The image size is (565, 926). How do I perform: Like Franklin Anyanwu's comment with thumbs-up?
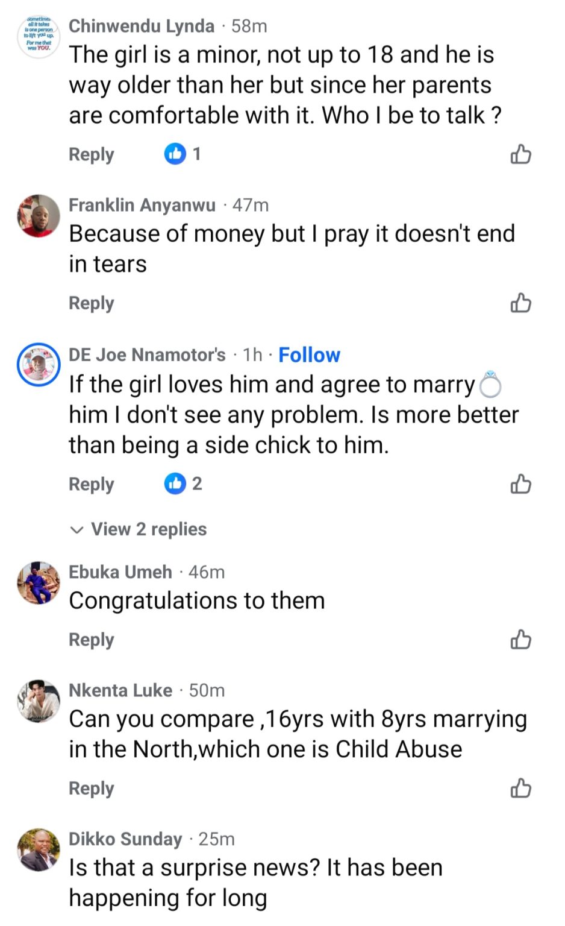pyautogui.click(x=521, y=303)
